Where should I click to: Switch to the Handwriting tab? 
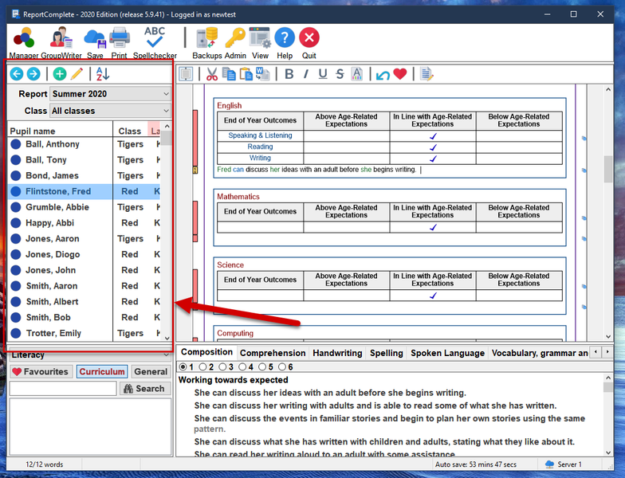[x=337, y=353]
